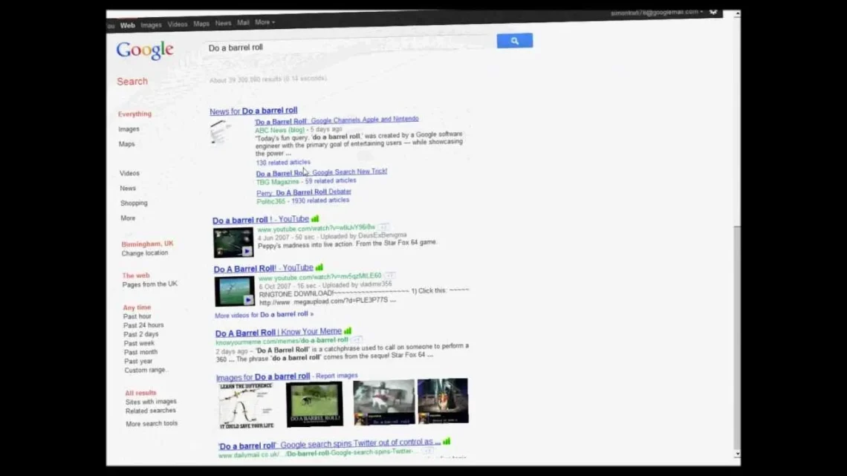This screenshot has width=847, height=476.
Task: Click green bars icon beside first YouTube result
Action: pyautogui.click(x=315, y=219)
